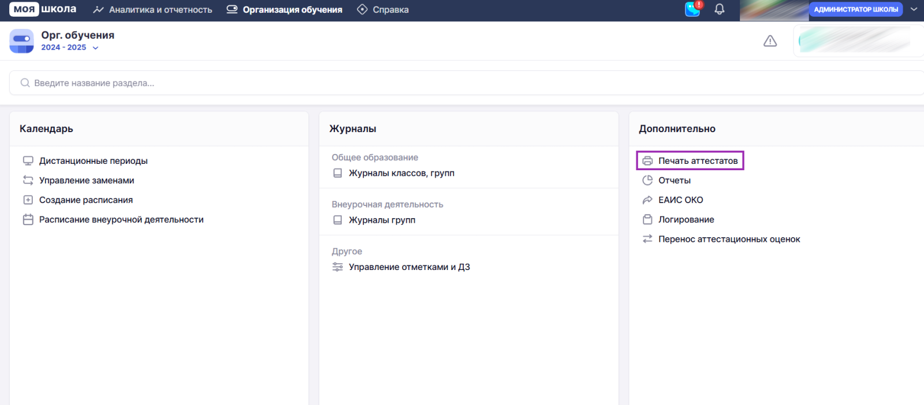Click the sliders icon beside Управление отметками
Screen dimensions: 924x405
coord(338,267)
